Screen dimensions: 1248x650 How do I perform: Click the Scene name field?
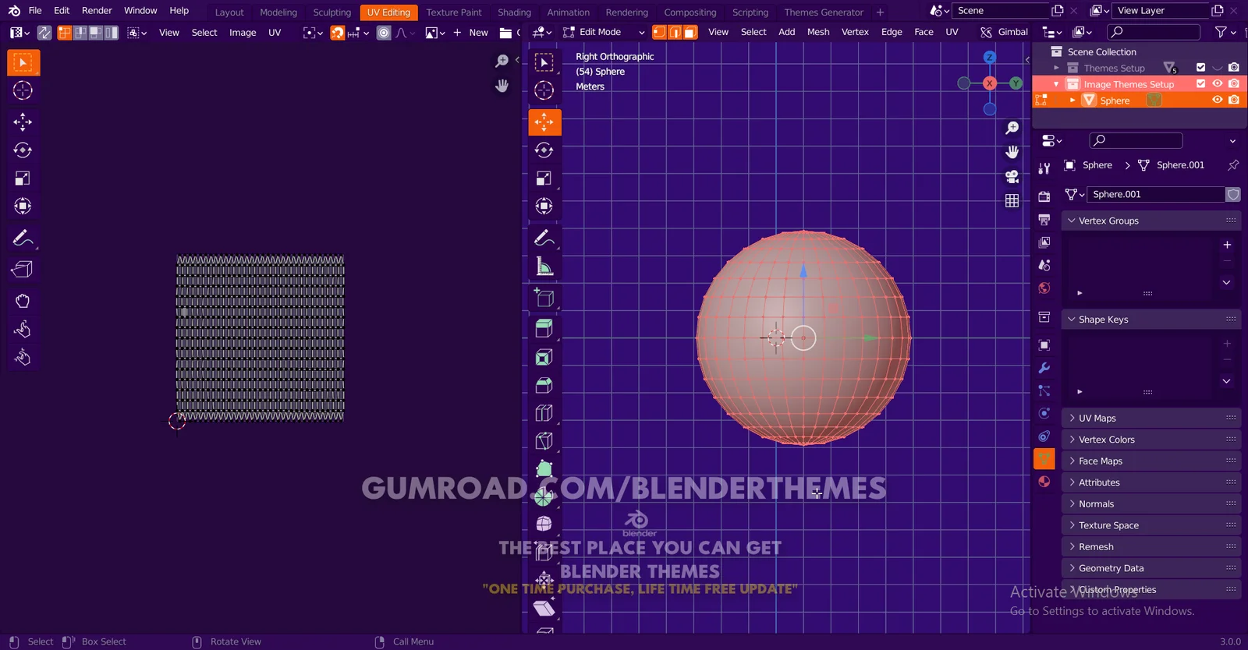pos(1001,11)
